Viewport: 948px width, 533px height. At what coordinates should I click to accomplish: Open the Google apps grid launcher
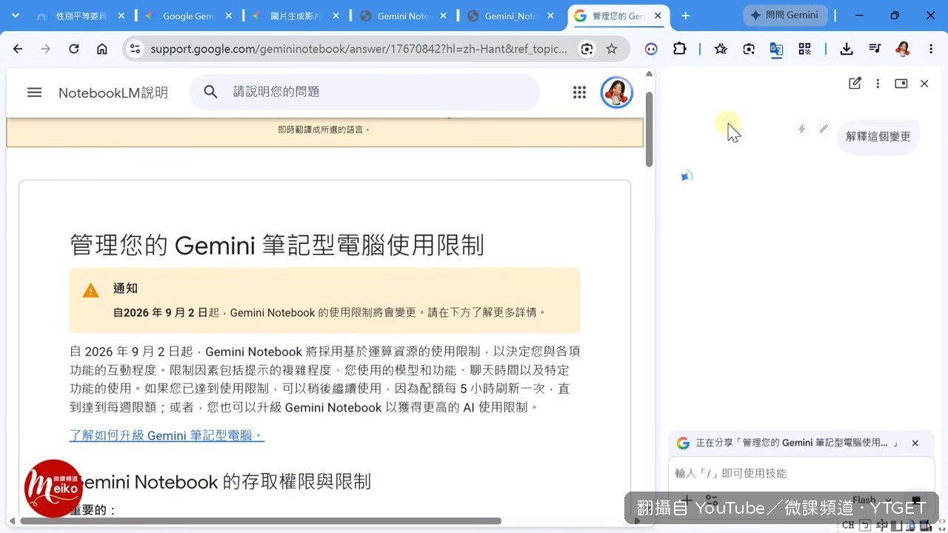click(x=580, y=93)
